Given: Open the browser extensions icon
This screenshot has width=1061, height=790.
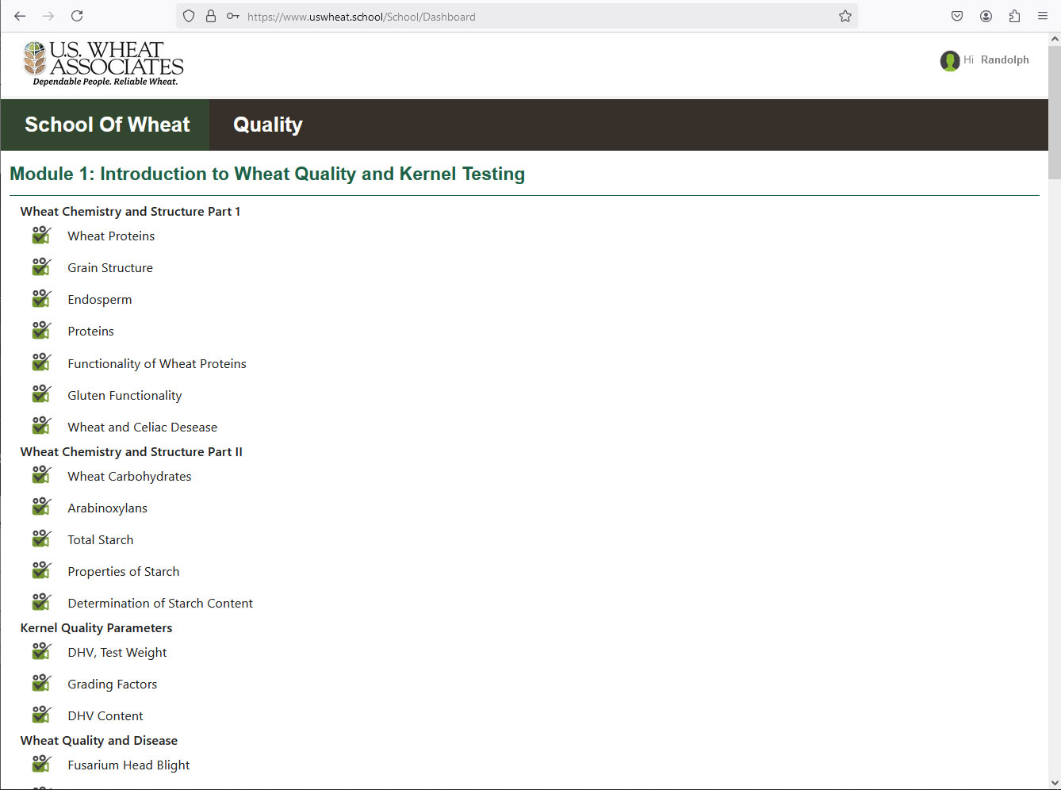Looking at the screenshot, I should (1014, 17).
